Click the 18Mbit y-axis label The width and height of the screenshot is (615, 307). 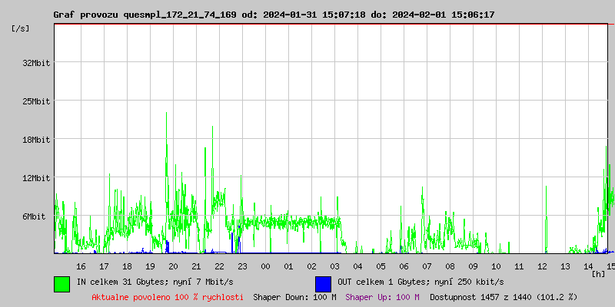tap(36, 140)
